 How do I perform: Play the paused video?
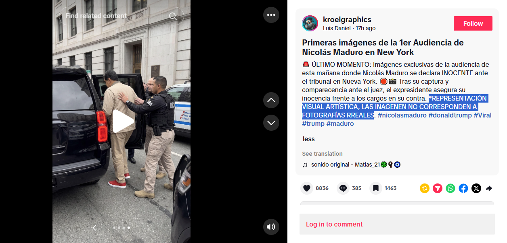122,121
